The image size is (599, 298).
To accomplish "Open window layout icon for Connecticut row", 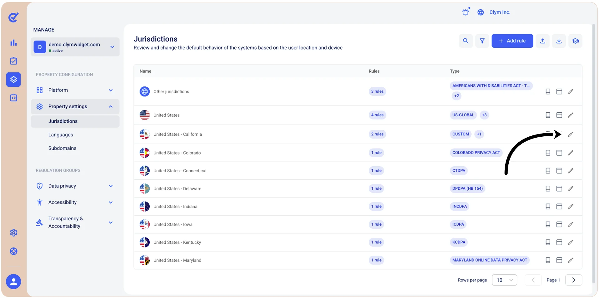I will (x=559, y=171).
